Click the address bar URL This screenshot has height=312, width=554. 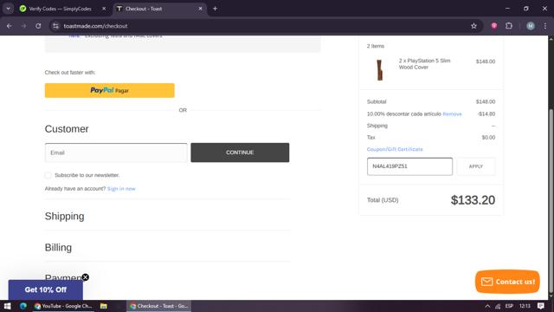click(x=95, y=26)
